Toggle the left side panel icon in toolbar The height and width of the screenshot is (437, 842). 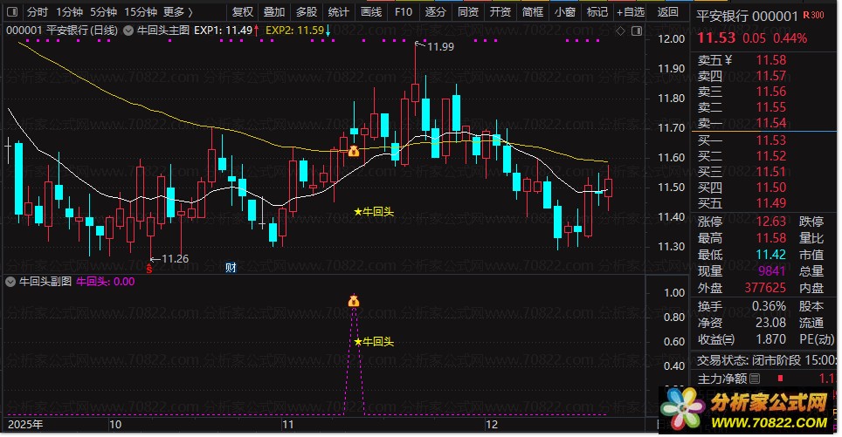point(12,11)
